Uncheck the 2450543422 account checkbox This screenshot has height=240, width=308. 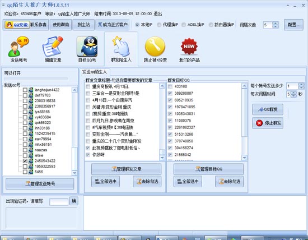[x=25, y=161]
